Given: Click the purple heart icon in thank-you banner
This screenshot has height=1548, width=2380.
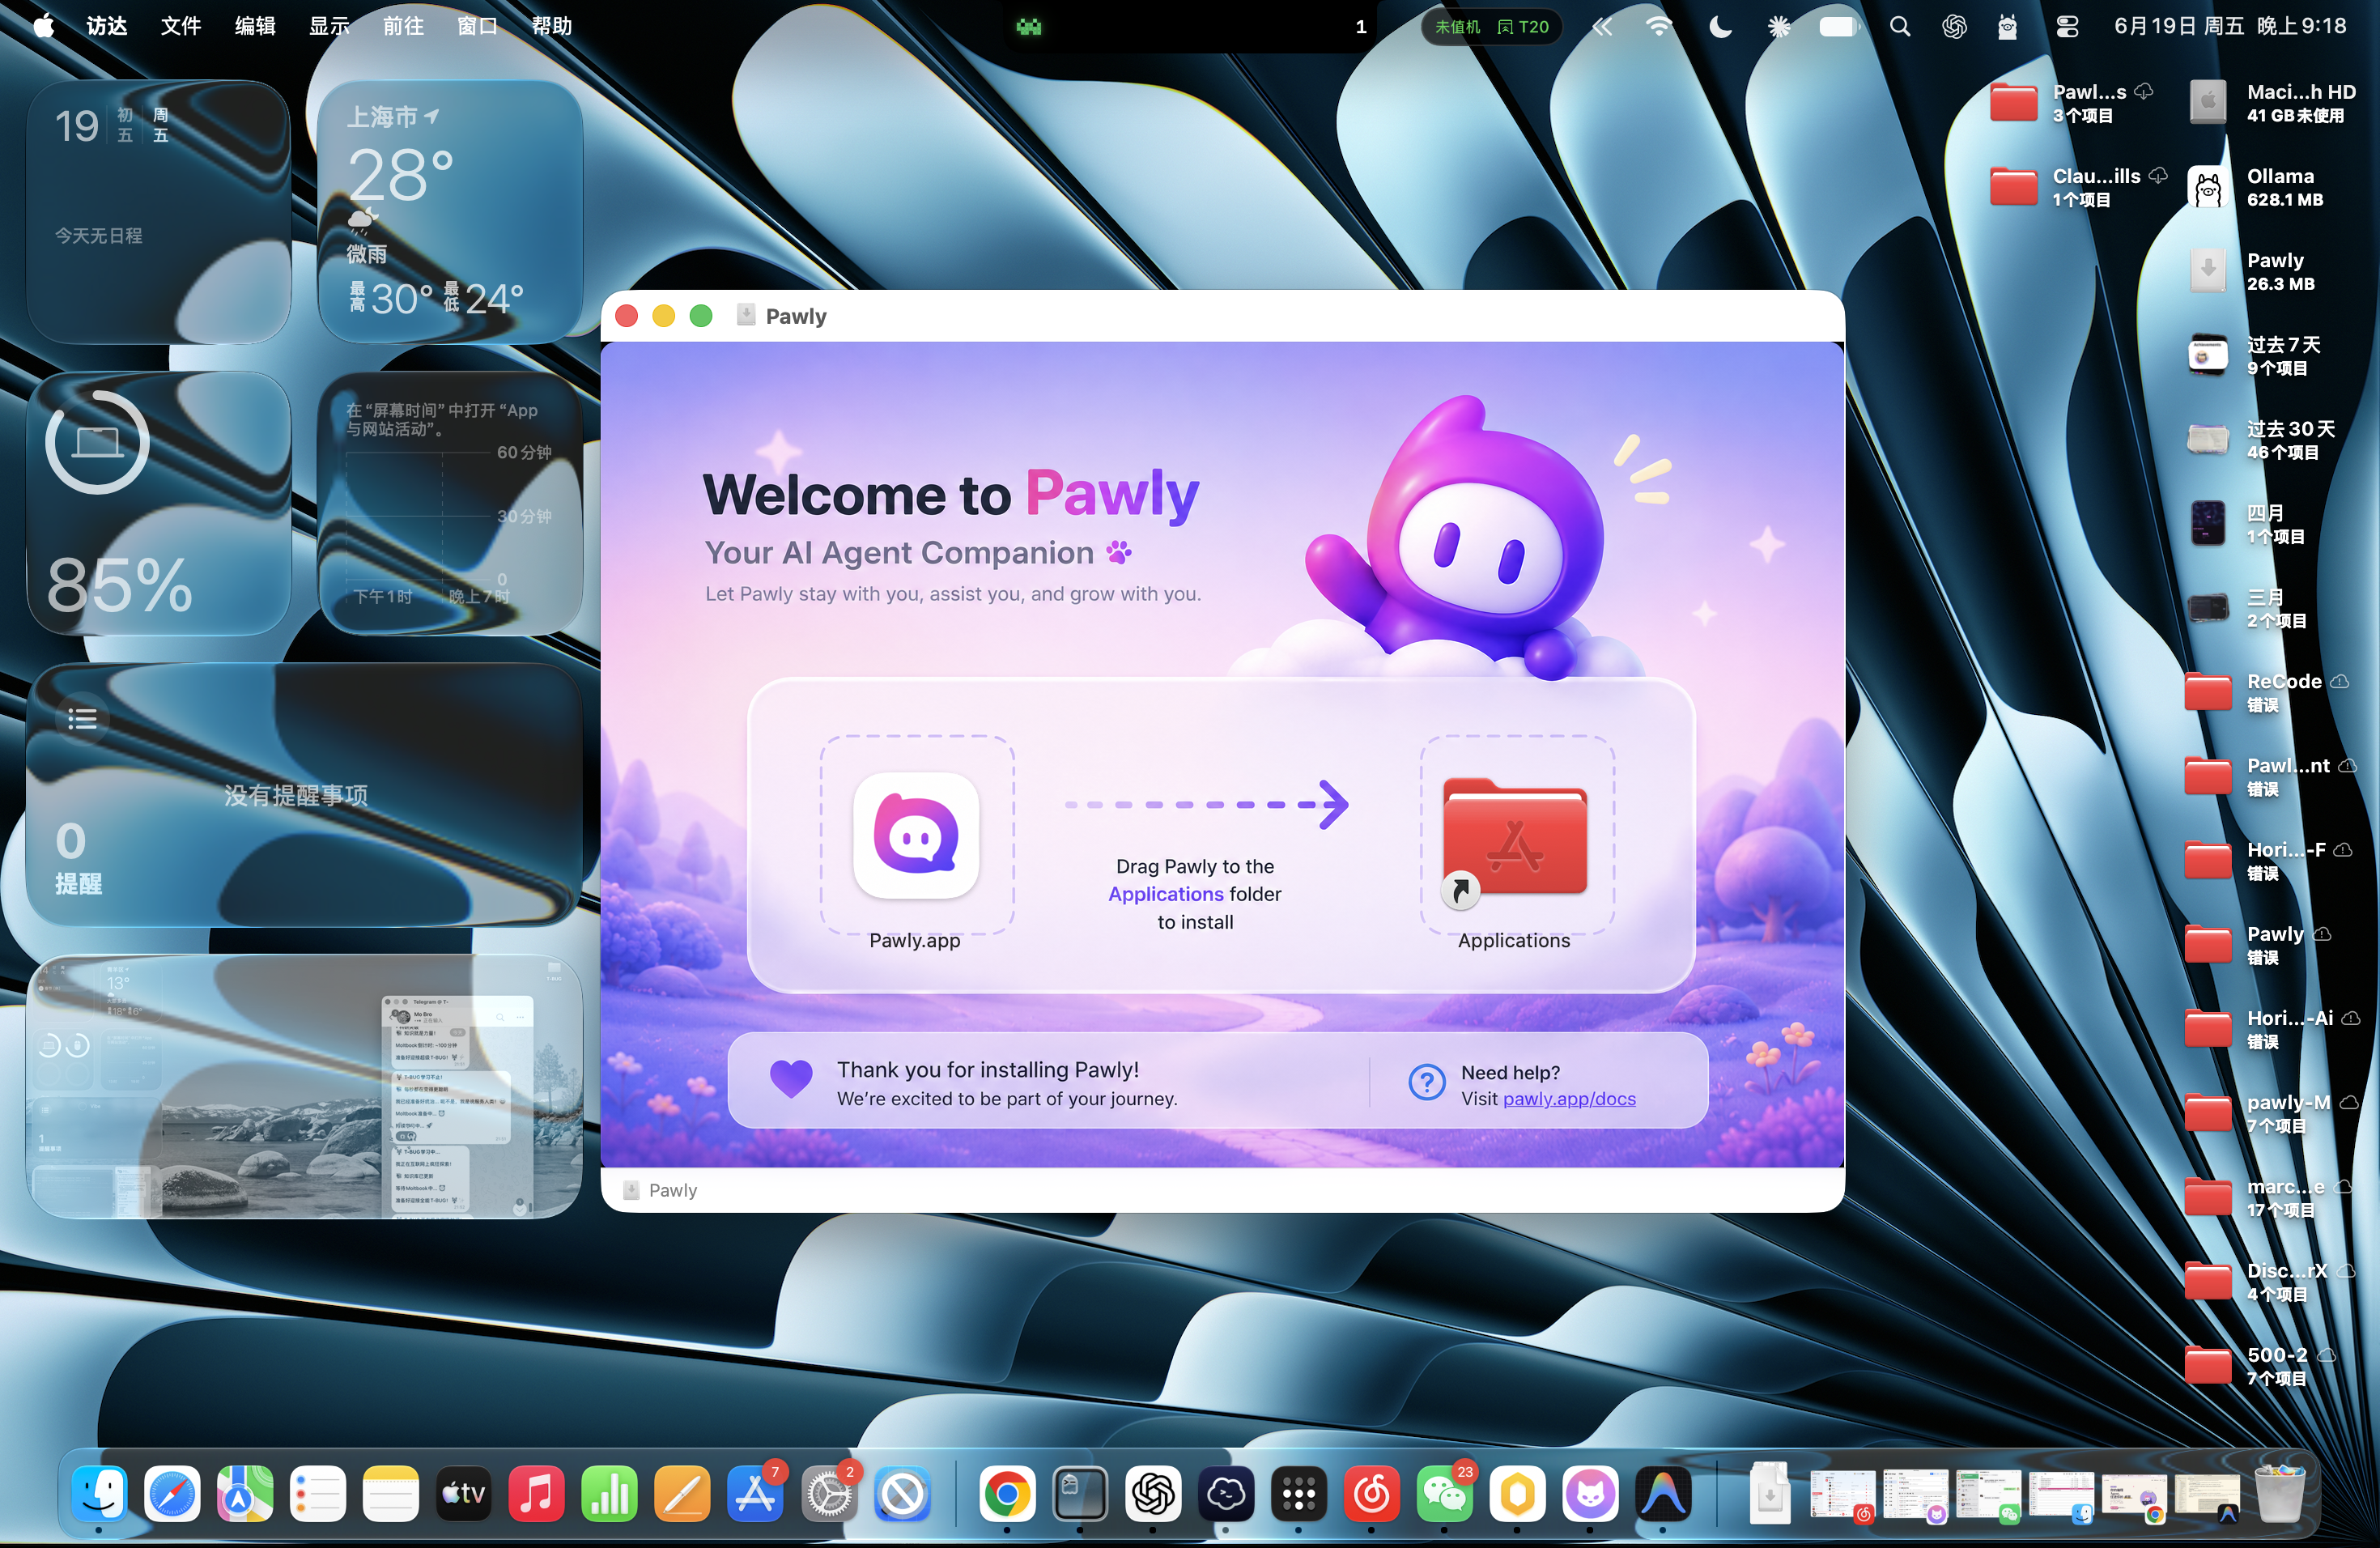Looking at the screenshot, I should (x=791, y=1079).
